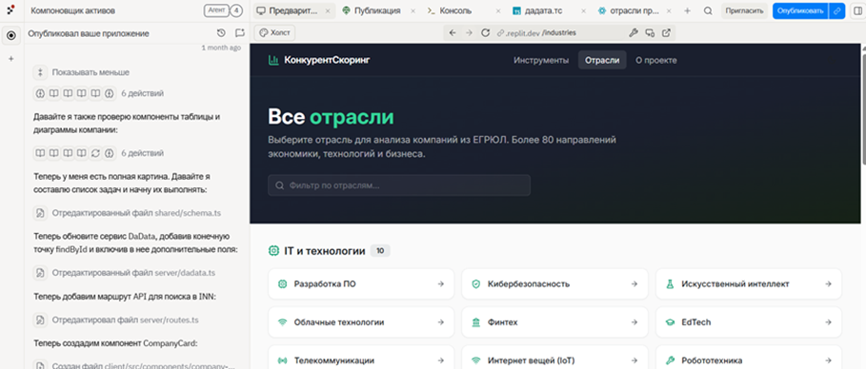This screenshot has width=866, height=369.
Task: Click the blue Опубликовать button
Action: (800, 10)
